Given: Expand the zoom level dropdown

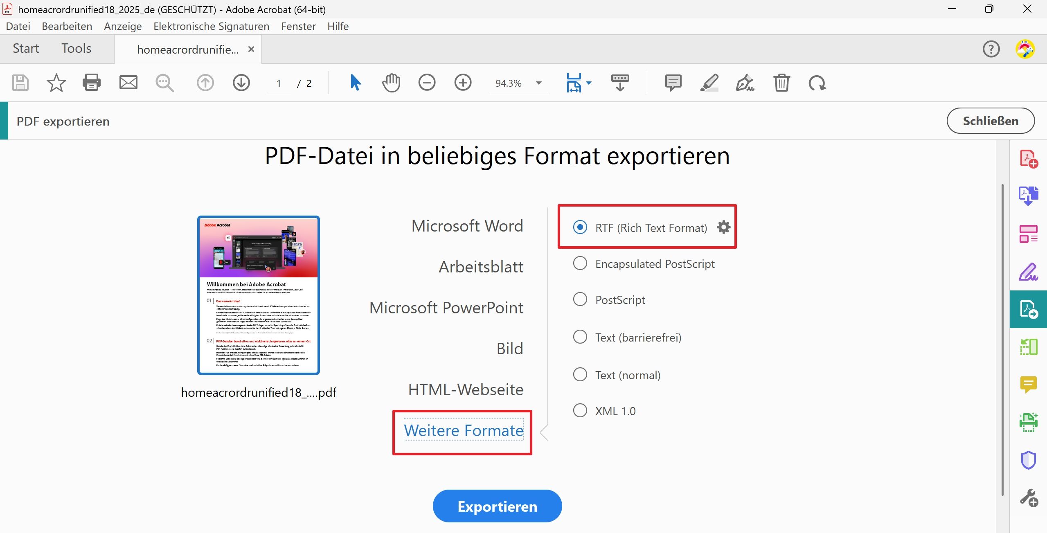Looking at the screenshot, I should click(538, 83).
